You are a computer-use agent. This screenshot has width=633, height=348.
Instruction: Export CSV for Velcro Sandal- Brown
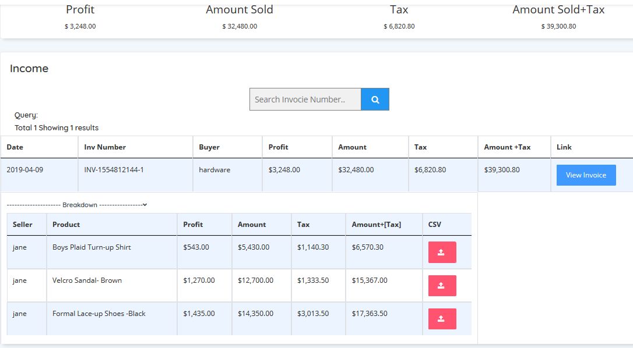click(x=442, y=286)
